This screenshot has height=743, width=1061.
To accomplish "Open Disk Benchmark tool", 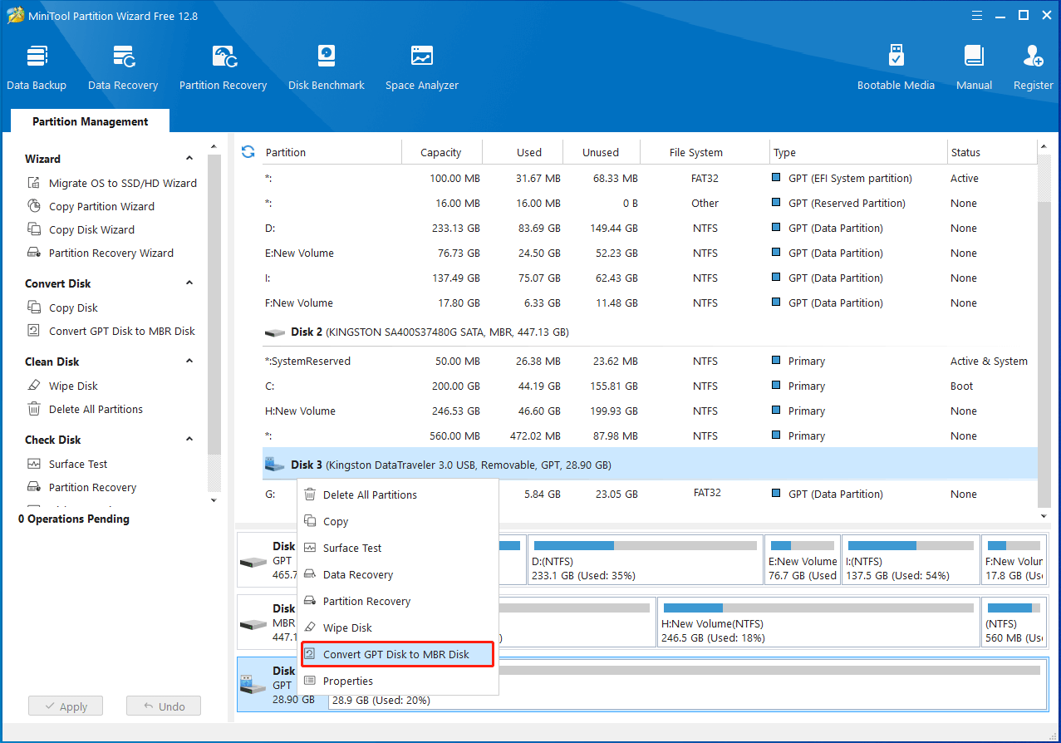I will tap(327, 68).
